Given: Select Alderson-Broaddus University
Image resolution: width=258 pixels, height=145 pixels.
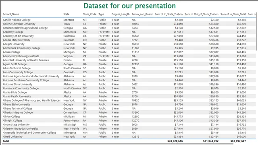Looking at the screenshot, I should click(x=21, y=128).
